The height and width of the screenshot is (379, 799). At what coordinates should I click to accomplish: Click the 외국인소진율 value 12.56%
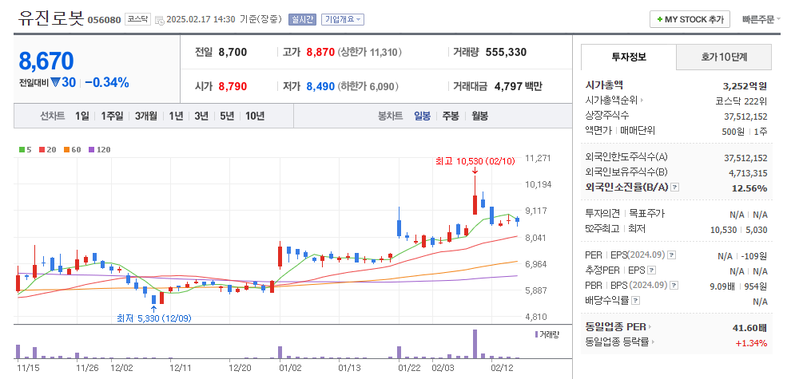(749, 188)
